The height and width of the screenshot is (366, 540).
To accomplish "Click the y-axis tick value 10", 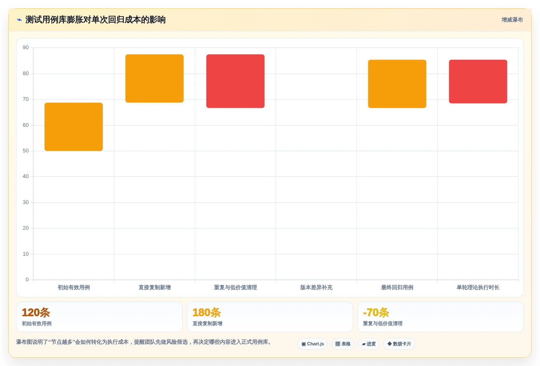I will 26,254.
